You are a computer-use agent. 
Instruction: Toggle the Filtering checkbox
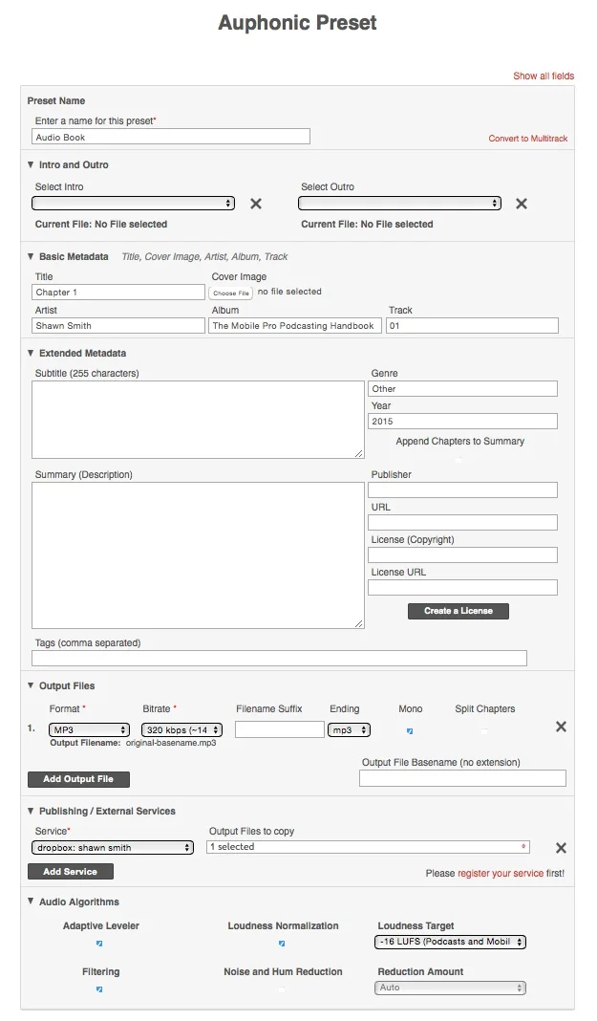(x=99, y=989)
